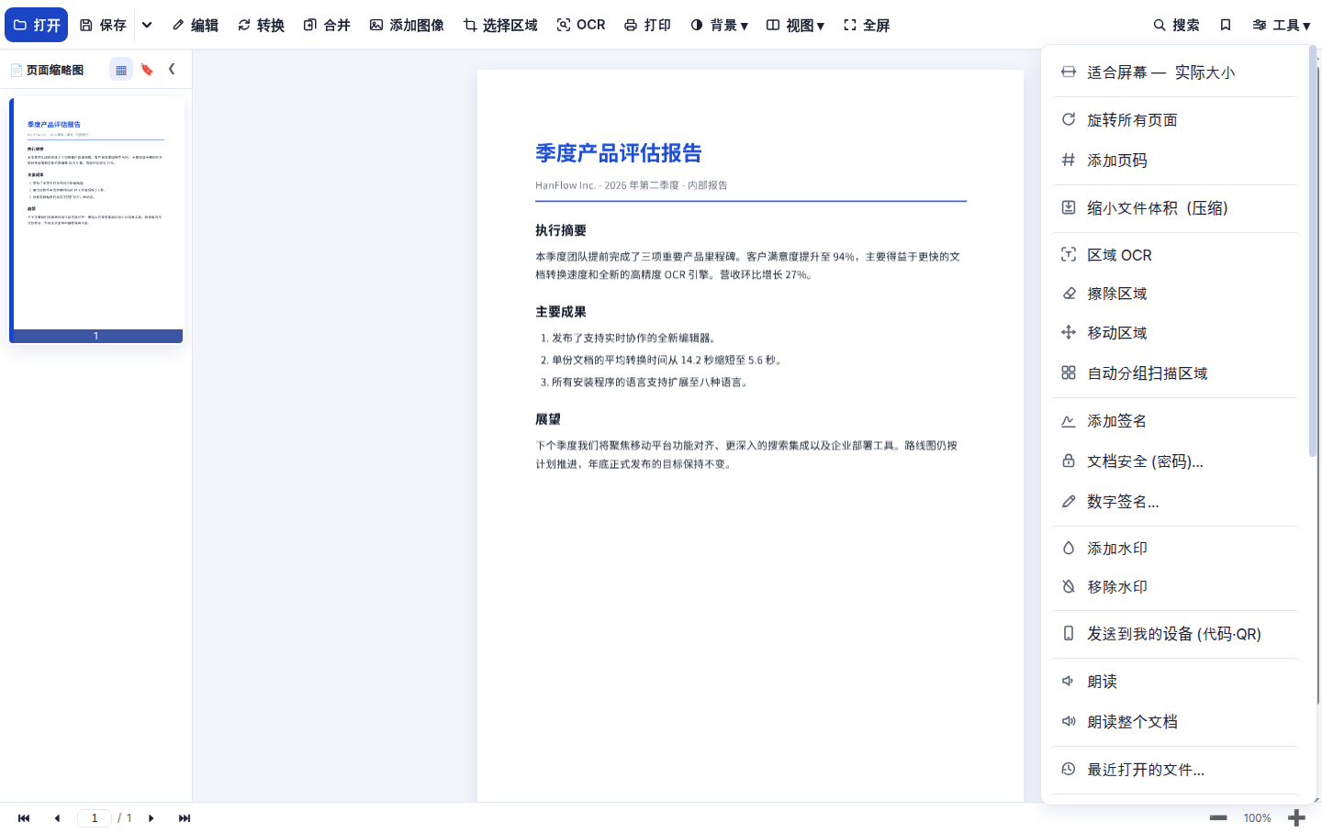1322x833 pixels.
Task: Choose the 转换 convert tool
Action: 261,25
